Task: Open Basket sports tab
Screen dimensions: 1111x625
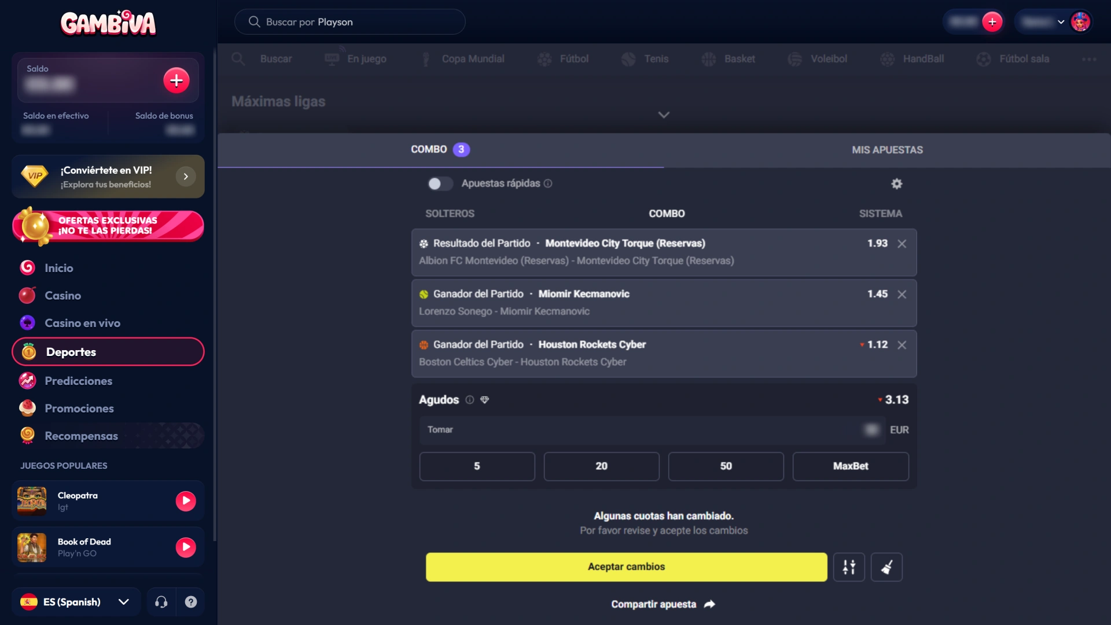Action: click(x=729, y=59)
